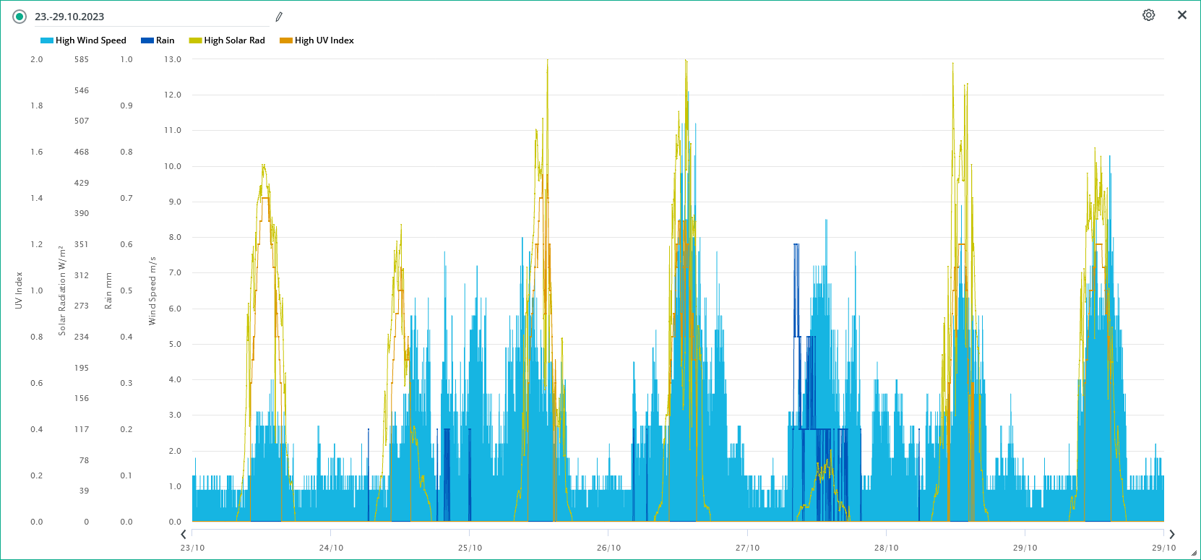Click the yellow High Solar Rad swatch

point(195,40)
